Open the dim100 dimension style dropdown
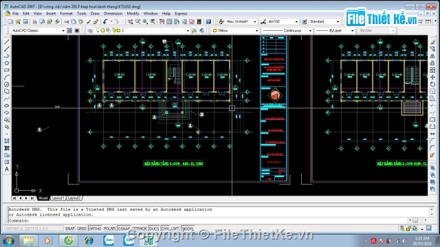Screen dimensions: 440x247 (x=296, y=21)
